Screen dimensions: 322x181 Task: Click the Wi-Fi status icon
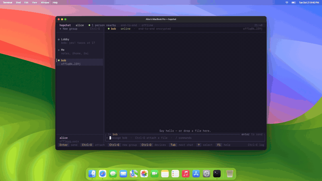(287, 2)
